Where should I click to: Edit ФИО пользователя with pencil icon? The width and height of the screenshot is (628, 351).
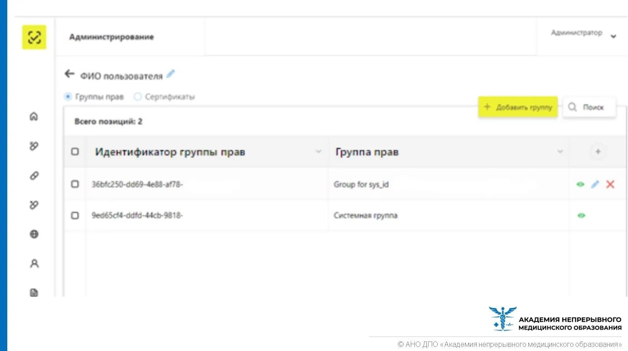point(170,74)
